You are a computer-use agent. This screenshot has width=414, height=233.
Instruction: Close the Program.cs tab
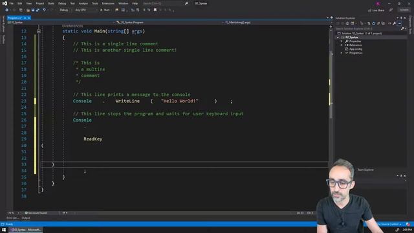28,17
